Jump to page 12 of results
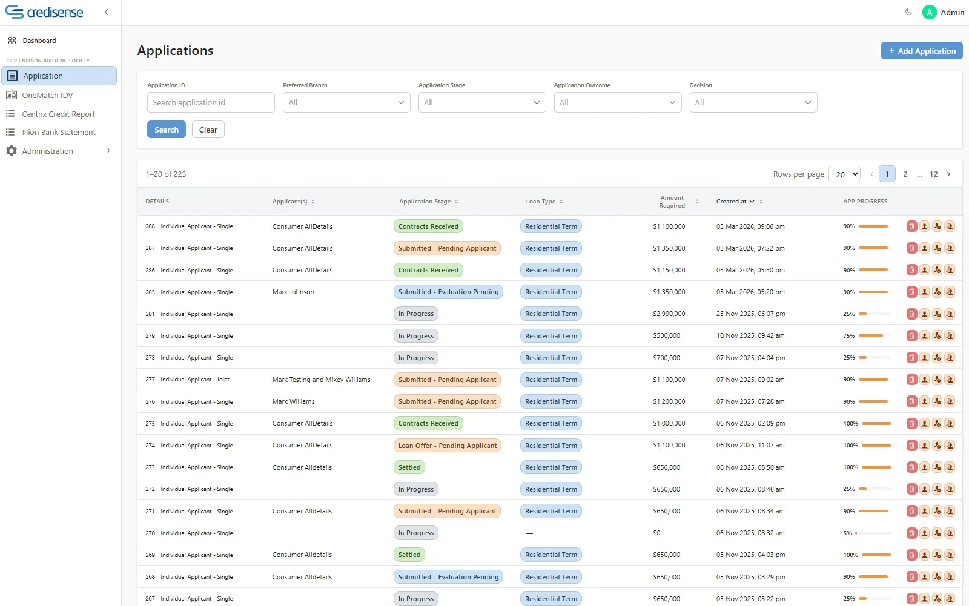Image resolution: width=969 pixels, height=606 pixels. tap(933, 174)
